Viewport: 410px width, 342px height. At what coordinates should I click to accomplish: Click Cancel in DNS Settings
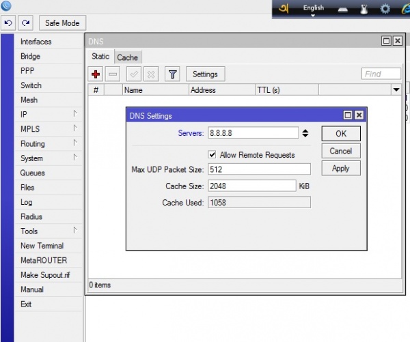(341, 151)
